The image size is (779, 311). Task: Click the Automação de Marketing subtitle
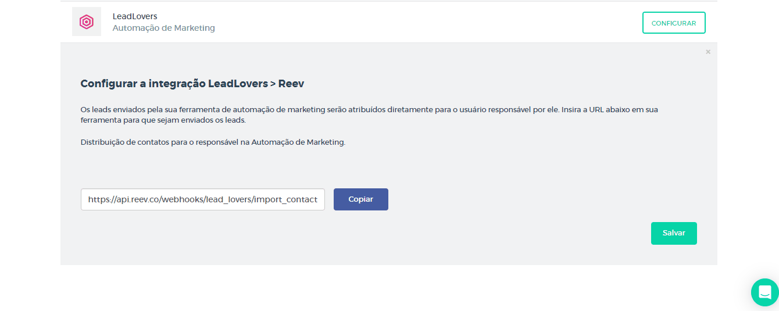coord(163,28)
